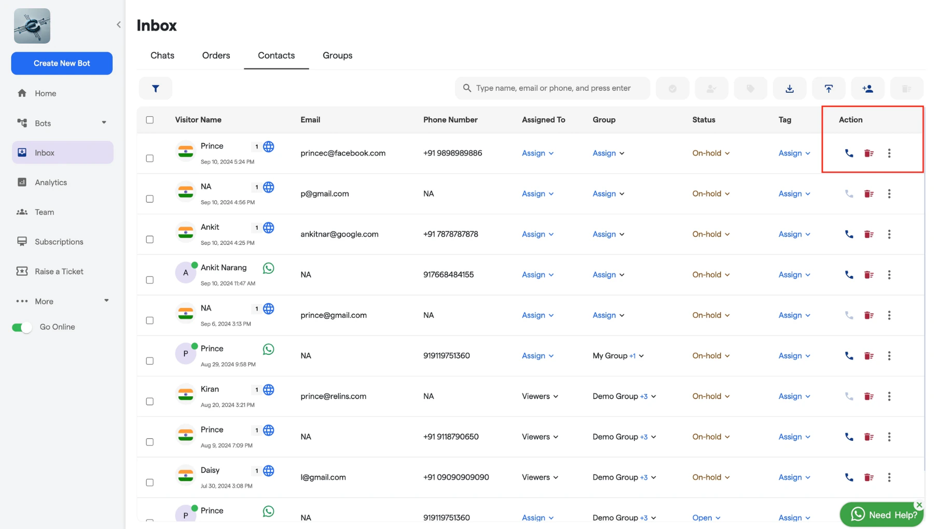The width and height of the screenshot is (937, 529).
Task: Switch to the Groups tab
Action: click(x=337, y=55)
